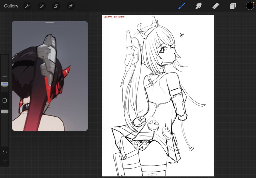Click the small heart doodle on canvas
This screenshot has width=256, height=178.
tap(182, 35)
